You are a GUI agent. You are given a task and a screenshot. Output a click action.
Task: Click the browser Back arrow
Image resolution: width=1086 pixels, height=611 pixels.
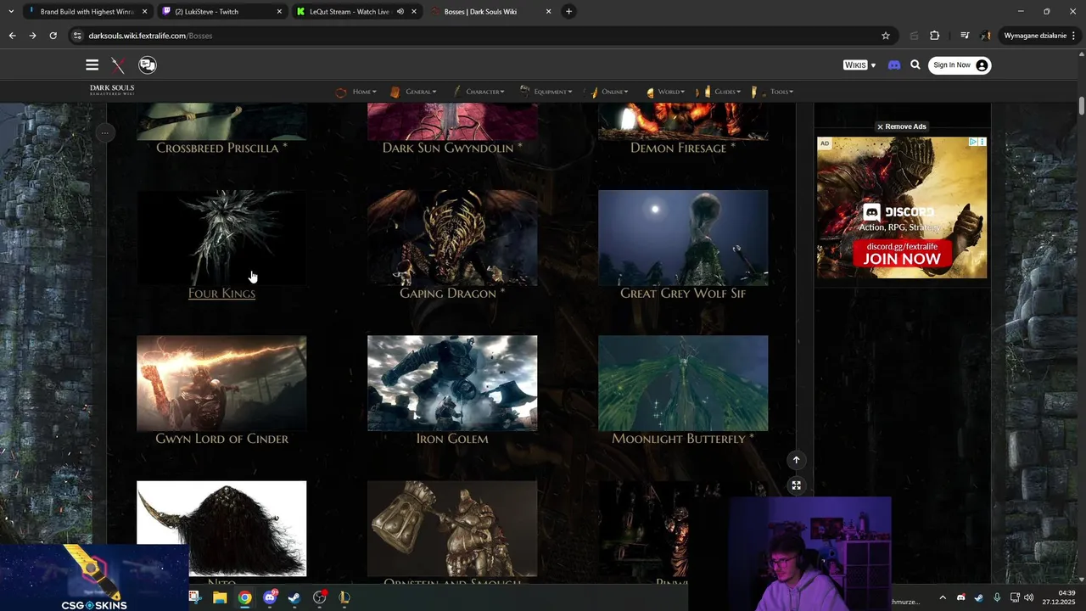point(12,36)
